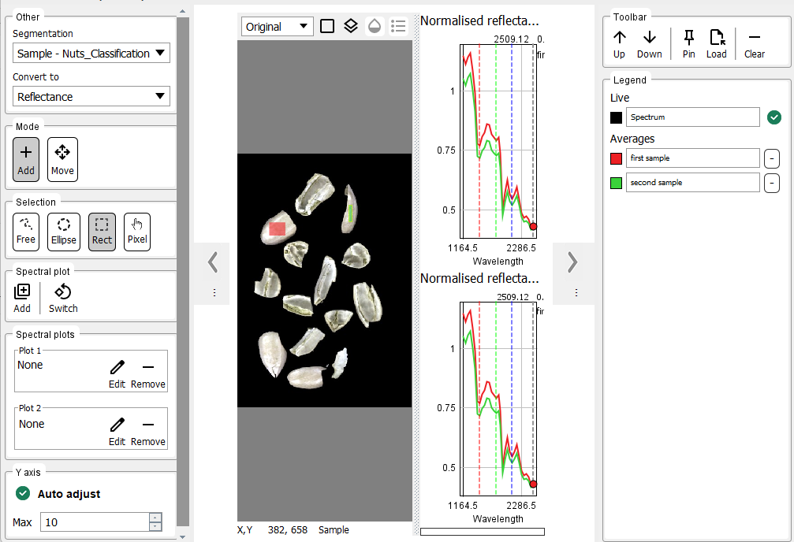Pin the spectrum in Toolbar
The image size is (794, 542).
click(x=688, y=44)
